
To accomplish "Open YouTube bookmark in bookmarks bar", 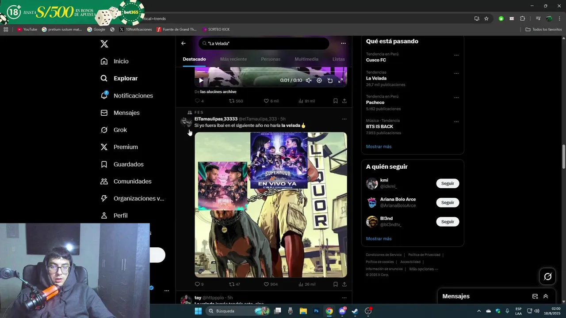I will [27, 30].
